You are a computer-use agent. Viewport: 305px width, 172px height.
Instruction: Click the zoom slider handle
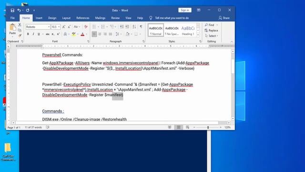[208, 128]
